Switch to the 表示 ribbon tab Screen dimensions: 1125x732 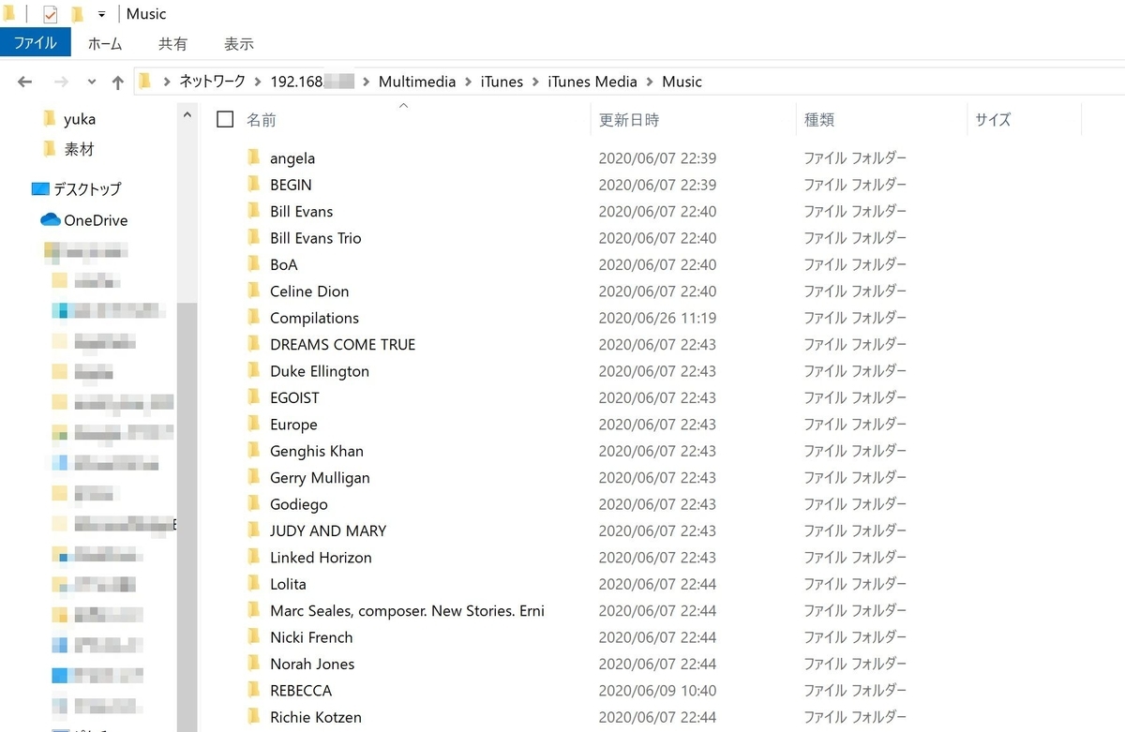point(239,44)
